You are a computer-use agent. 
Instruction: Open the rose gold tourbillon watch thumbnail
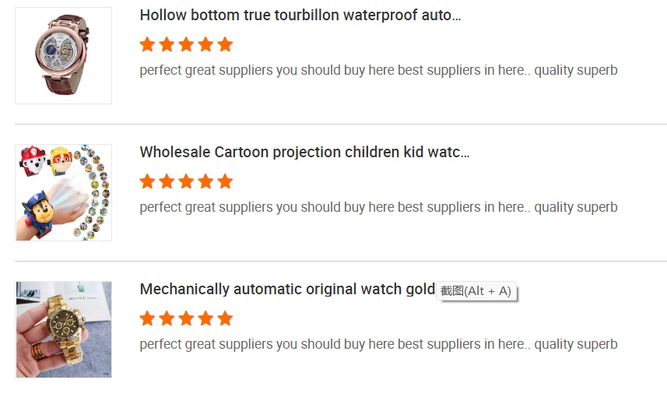pyautogui.click(x=64, y=56)
